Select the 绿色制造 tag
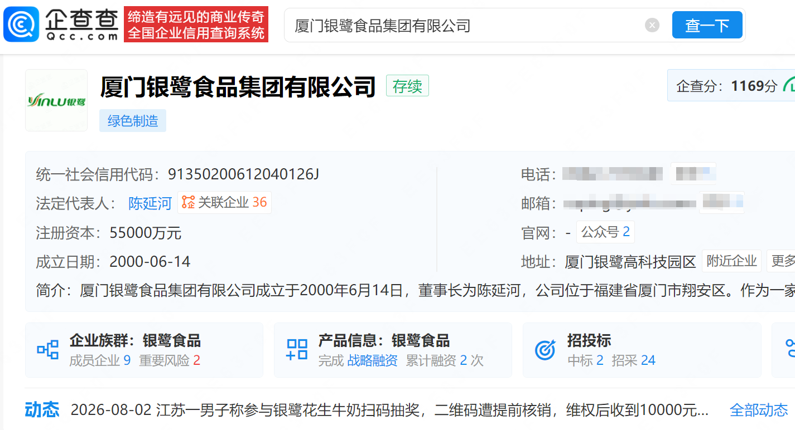Screen dimensions: 795x430 click(133, 121)
